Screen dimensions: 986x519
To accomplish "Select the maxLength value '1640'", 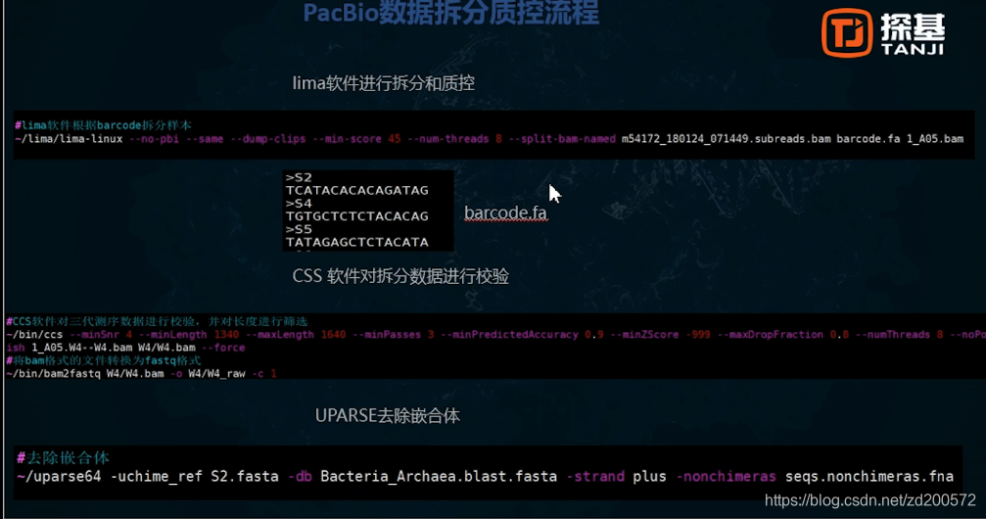I will pyautogui.click(x=333, y=335).
